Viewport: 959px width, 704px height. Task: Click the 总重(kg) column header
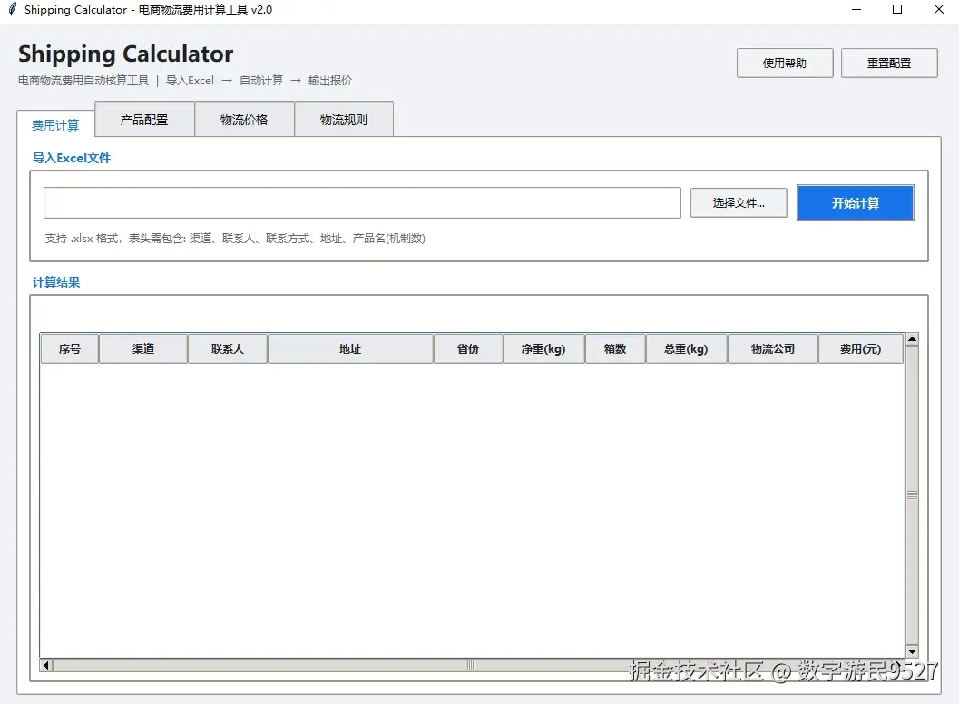tap(687, 348)
